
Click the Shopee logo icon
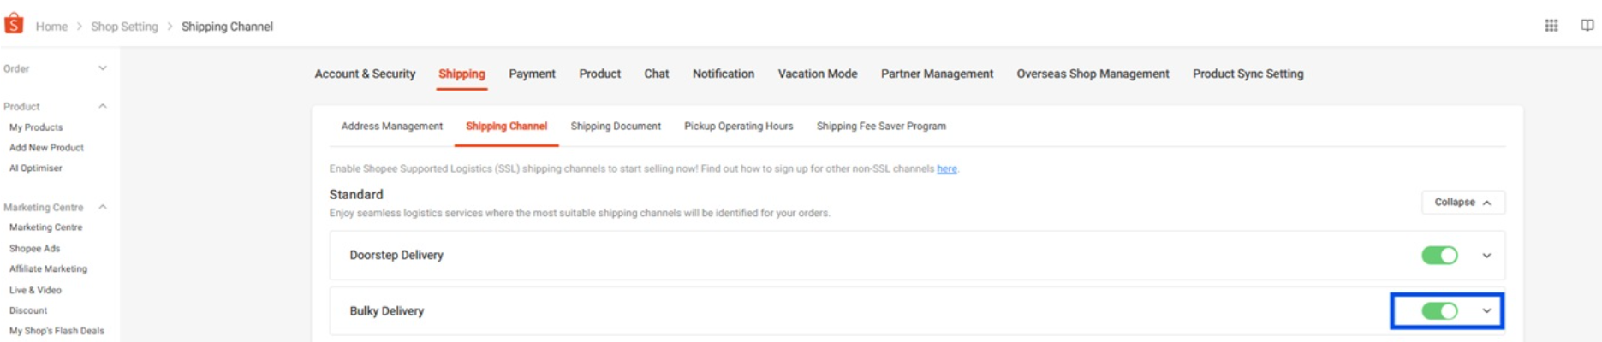14,24
